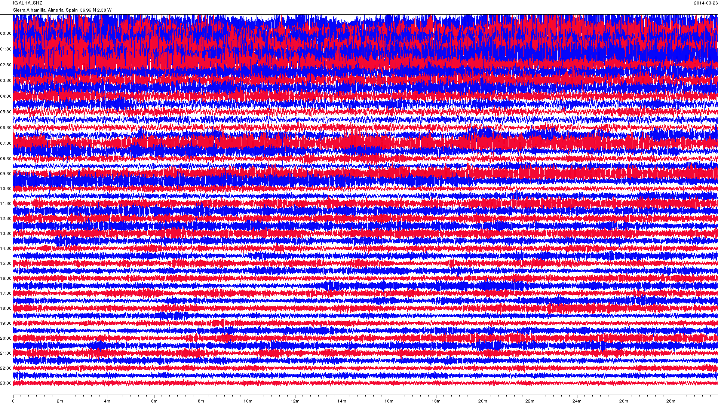Image resolution: width=718 pixels, height=404 pixels.
Task: Click the 15:30 time row label
Action: tap(6, 264)
